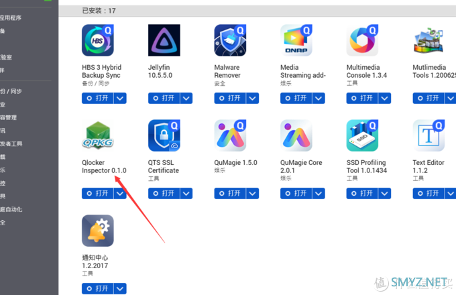Viewport: 456px width, 295px height.
Task: Select 发者工具 sidebar category
Action: point(11,143)
